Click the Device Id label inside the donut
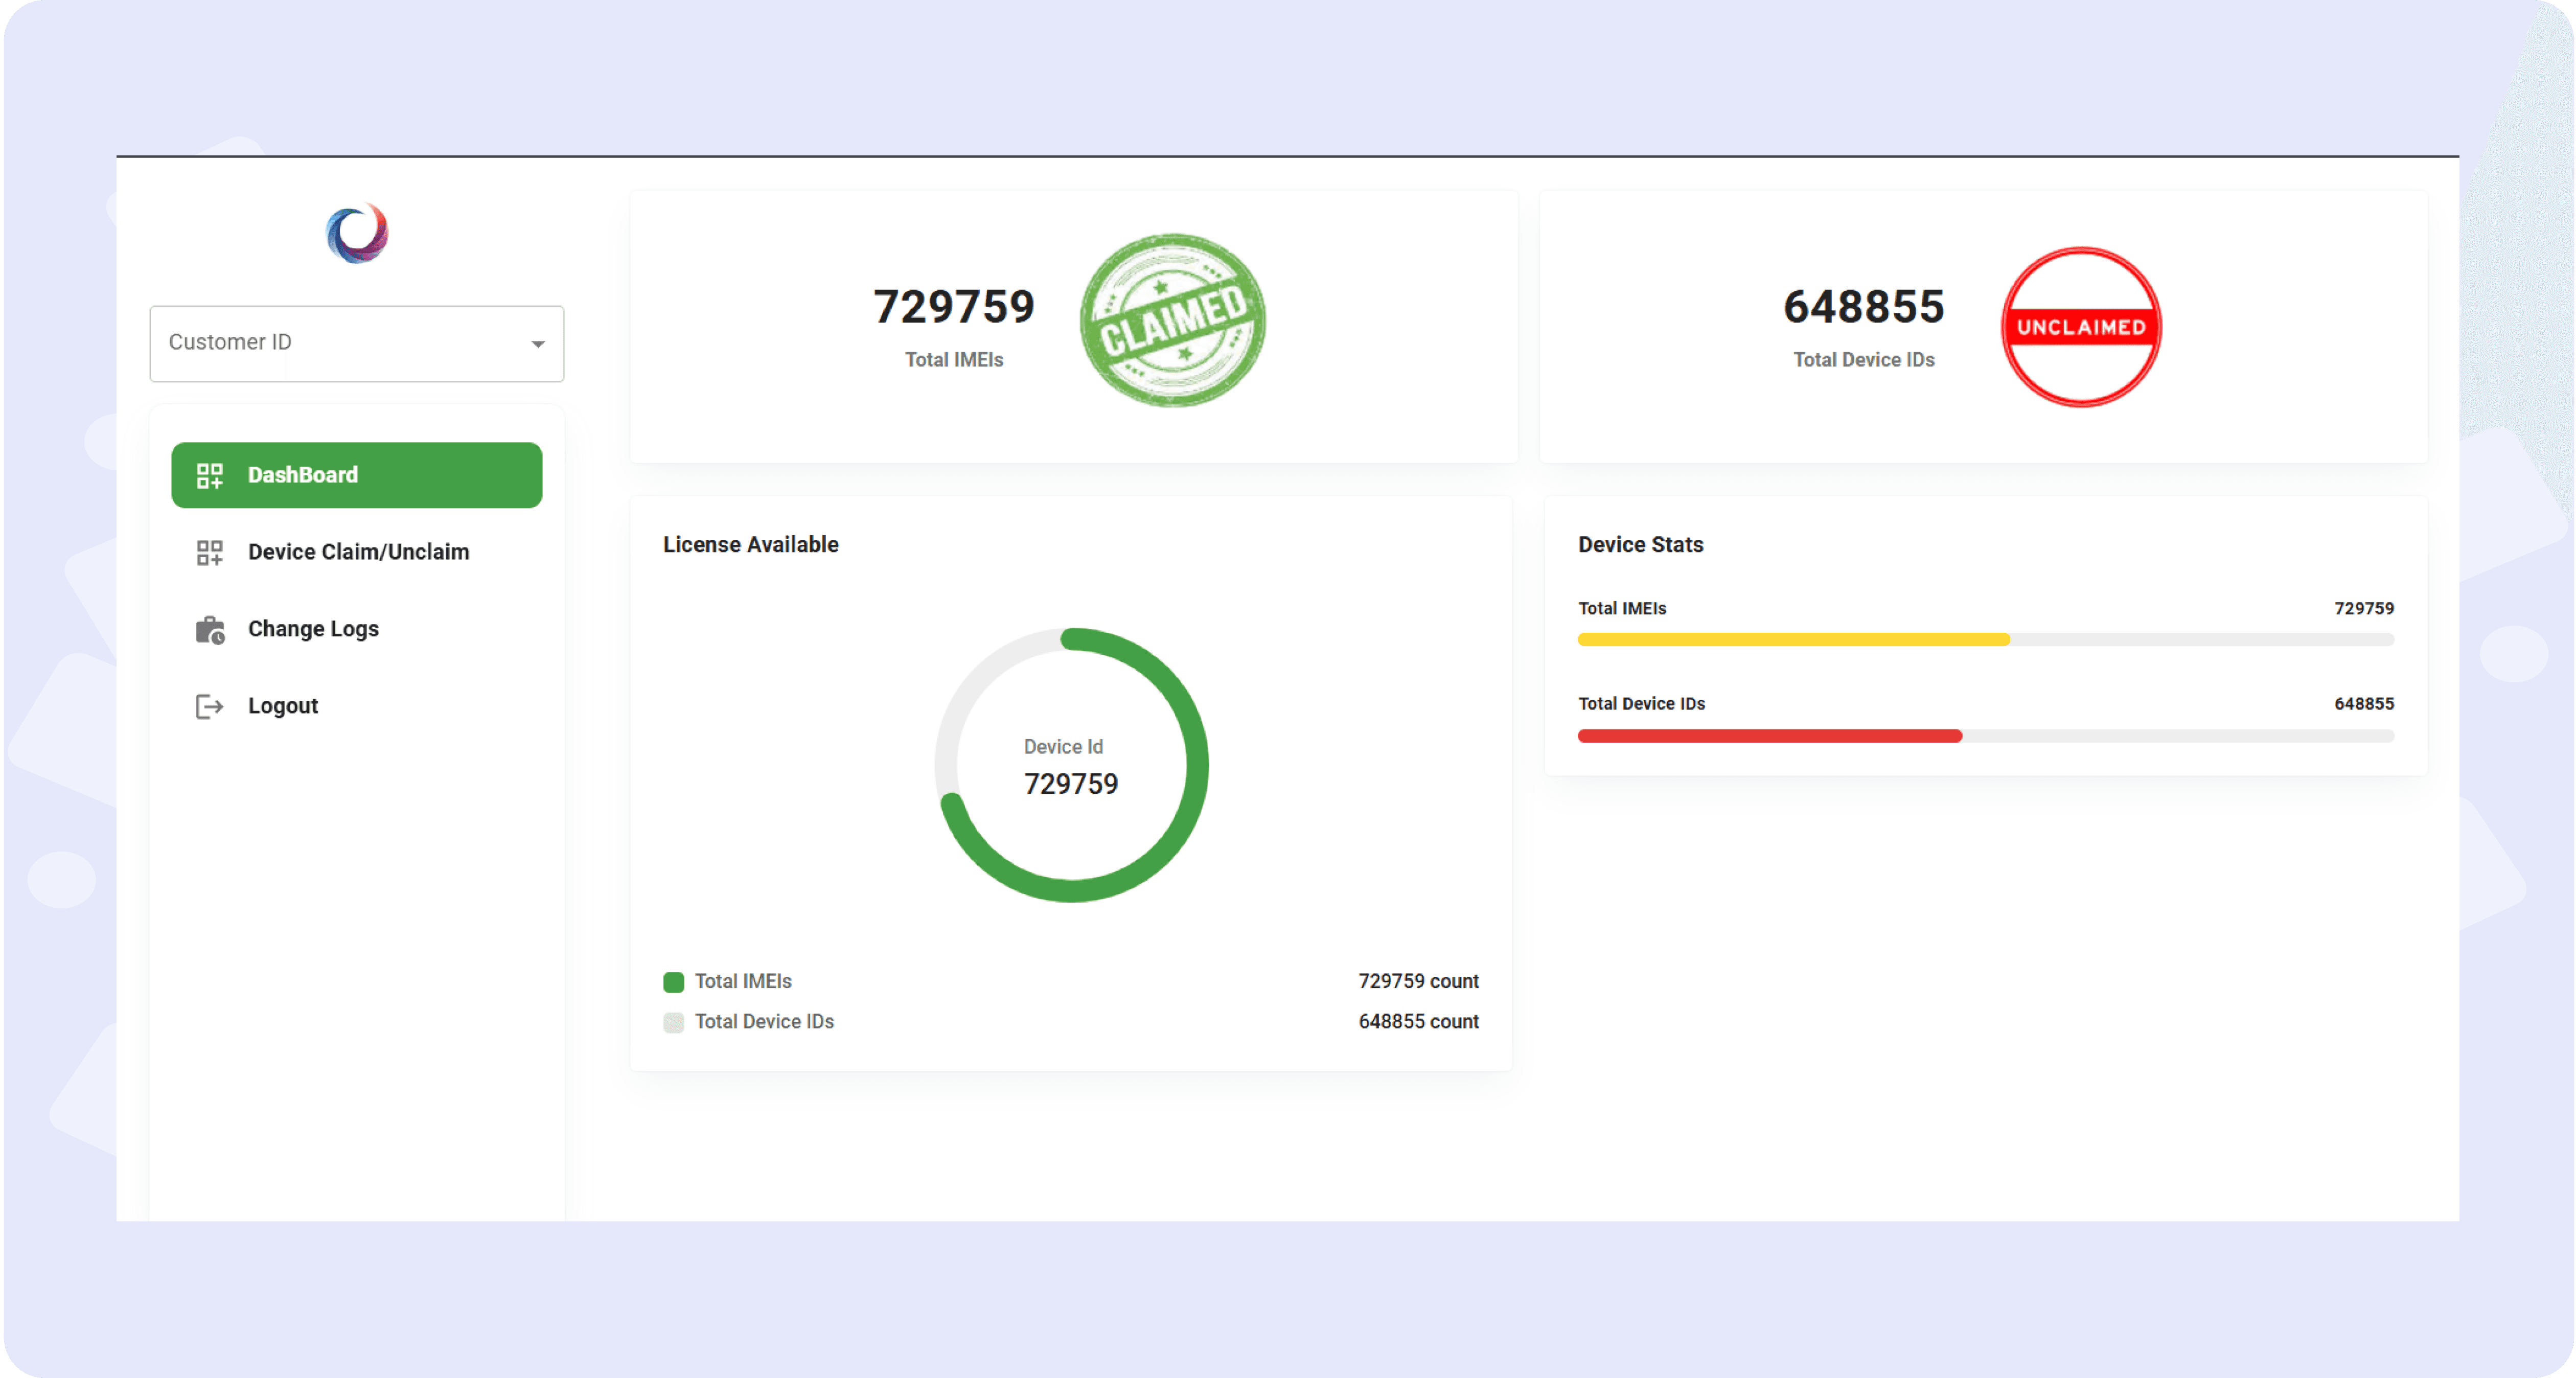2576x1378 pixels. (1063, 747)
